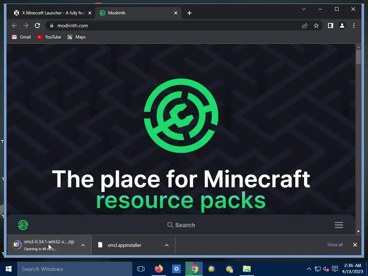Image resolution: width=368 pixels, height=276 pixels.
Task: Open the Chrome side panel
Action: (x=331, y=26)
